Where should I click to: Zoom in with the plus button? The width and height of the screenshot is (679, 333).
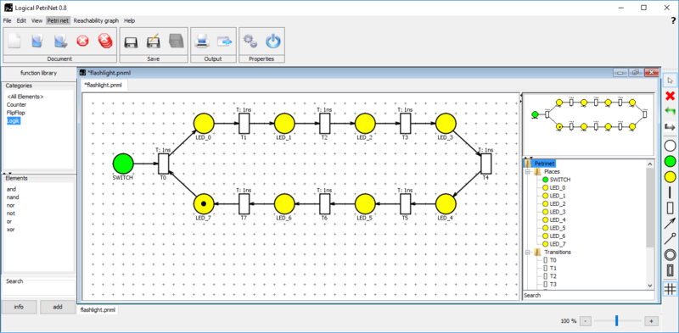pos(651,321)
